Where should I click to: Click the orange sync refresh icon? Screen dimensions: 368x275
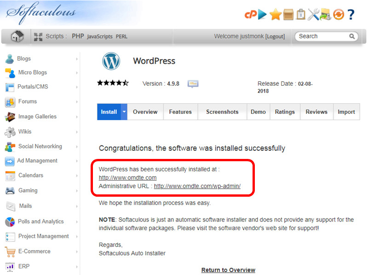click(x=339, y=15)
